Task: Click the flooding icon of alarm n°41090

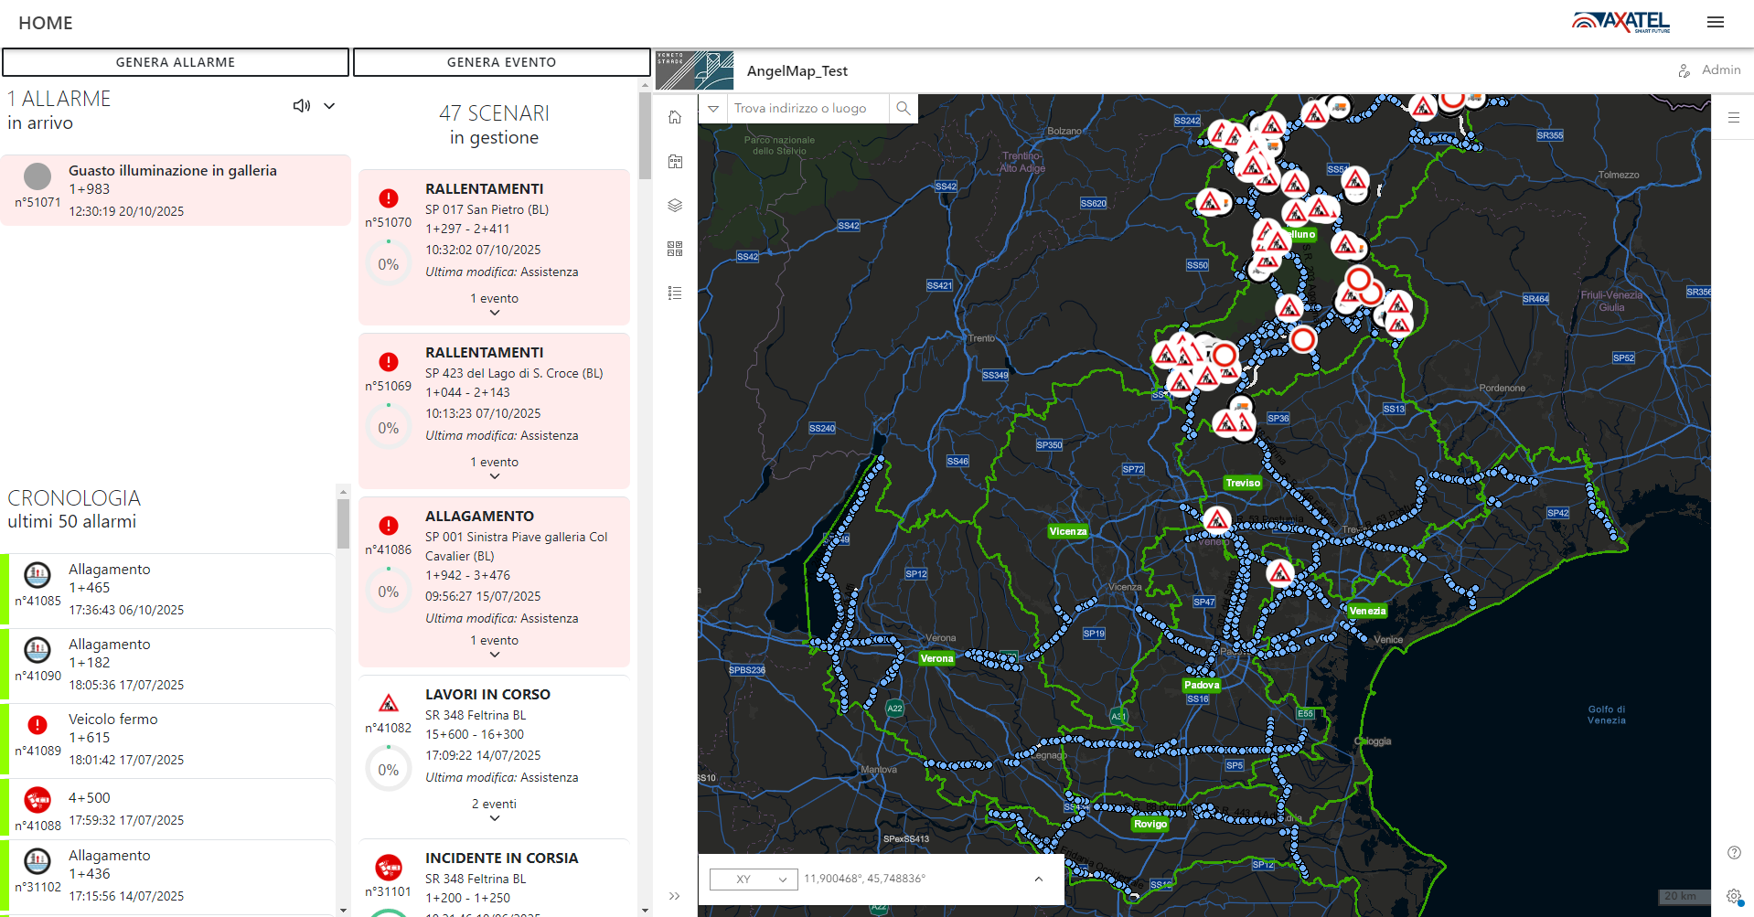Action: [x=37, y=650]
